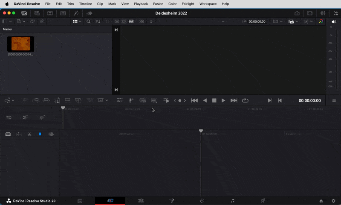
Task: Open the timeline options hamburger menu
Action: point(334,100)
